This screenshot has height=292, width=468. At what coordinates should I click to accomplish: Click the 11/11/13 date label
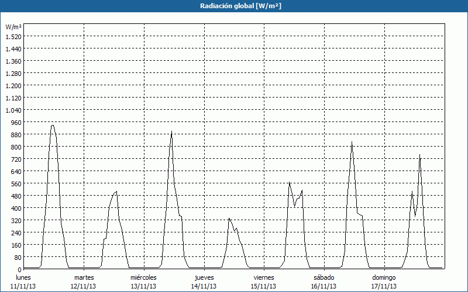pos(23,286)
